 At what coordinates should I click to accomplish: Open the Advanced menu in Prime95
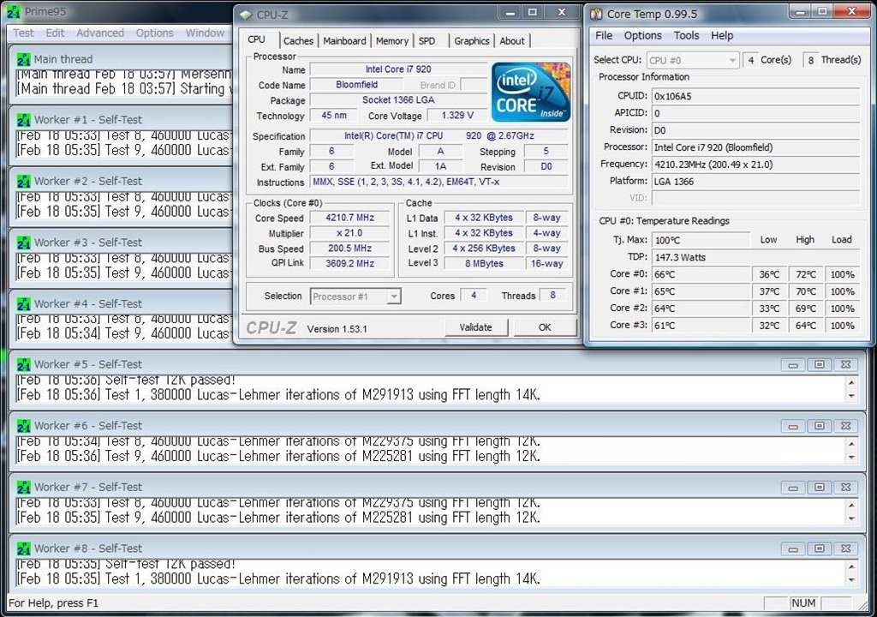[x=100, y=33]
